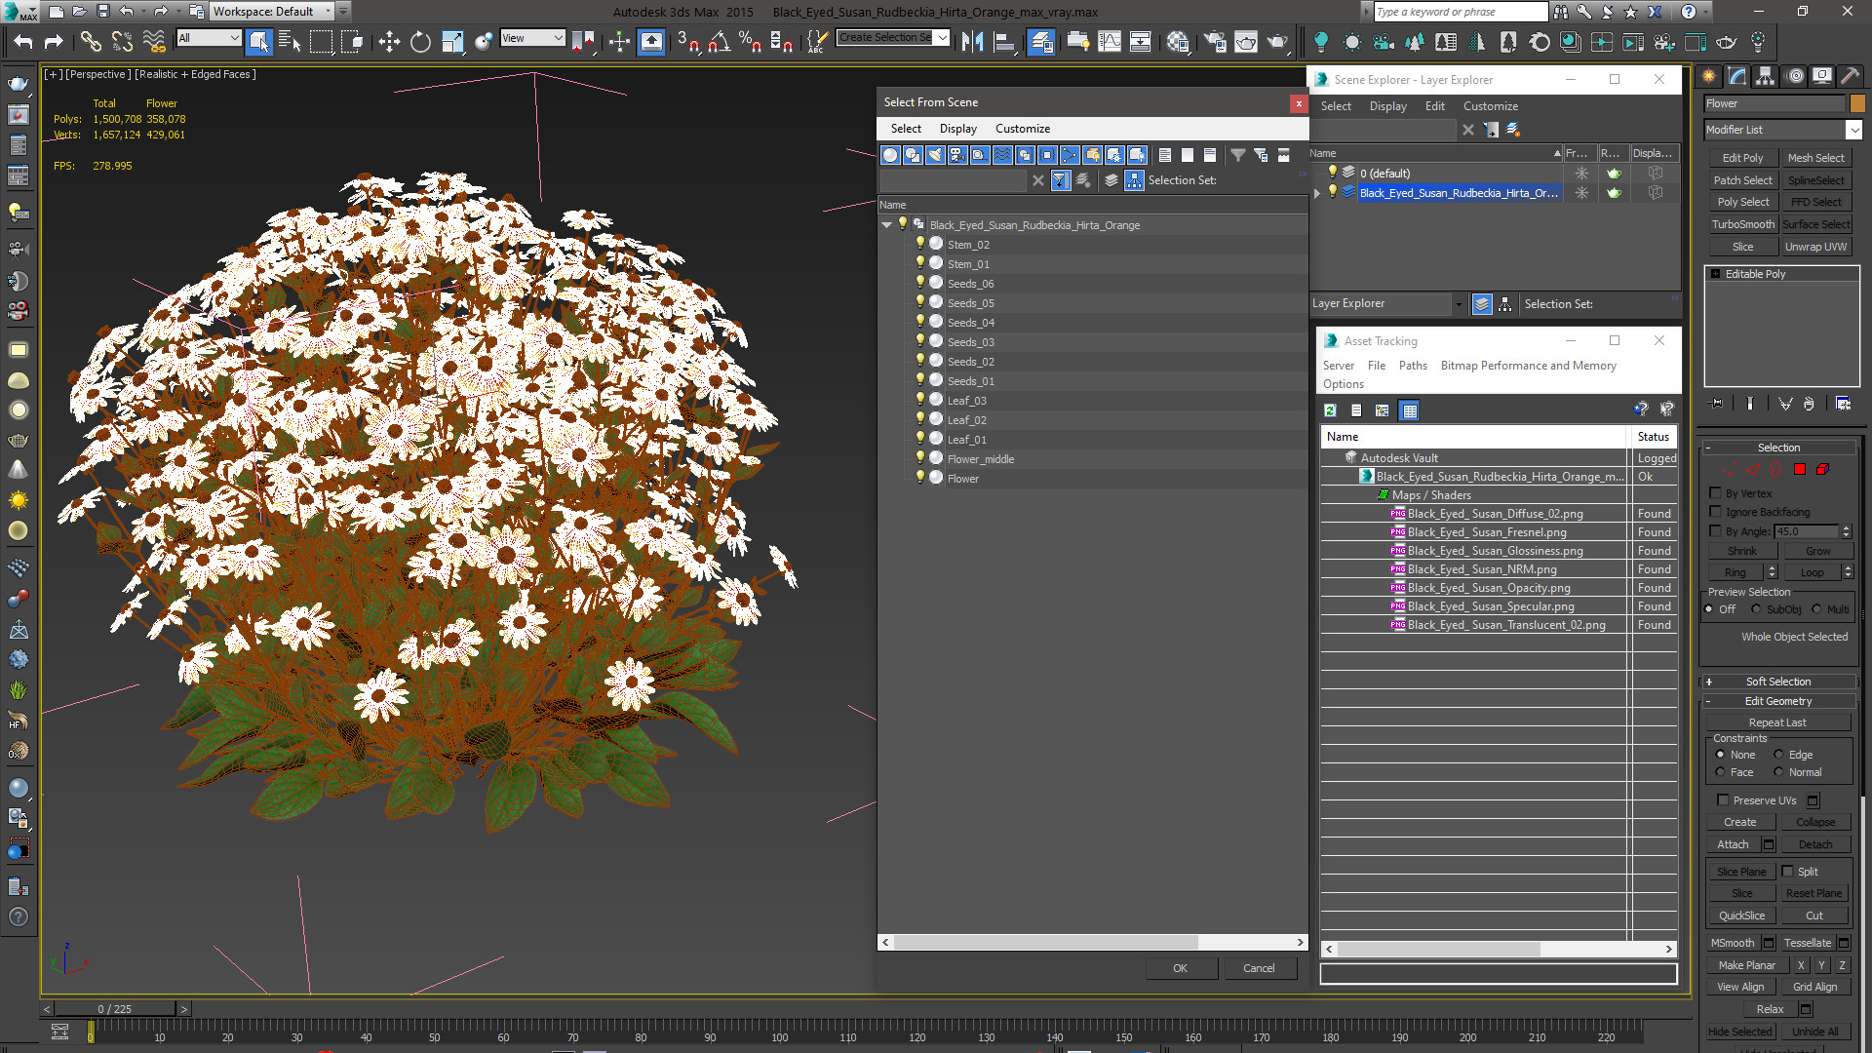Screen dimensions: 1872x1053
Task: Enable the By Vertex checkbox
Action: tap(1716, 493)
